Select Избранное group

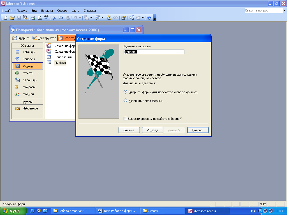pyautogui.click(x=27, y=108)
